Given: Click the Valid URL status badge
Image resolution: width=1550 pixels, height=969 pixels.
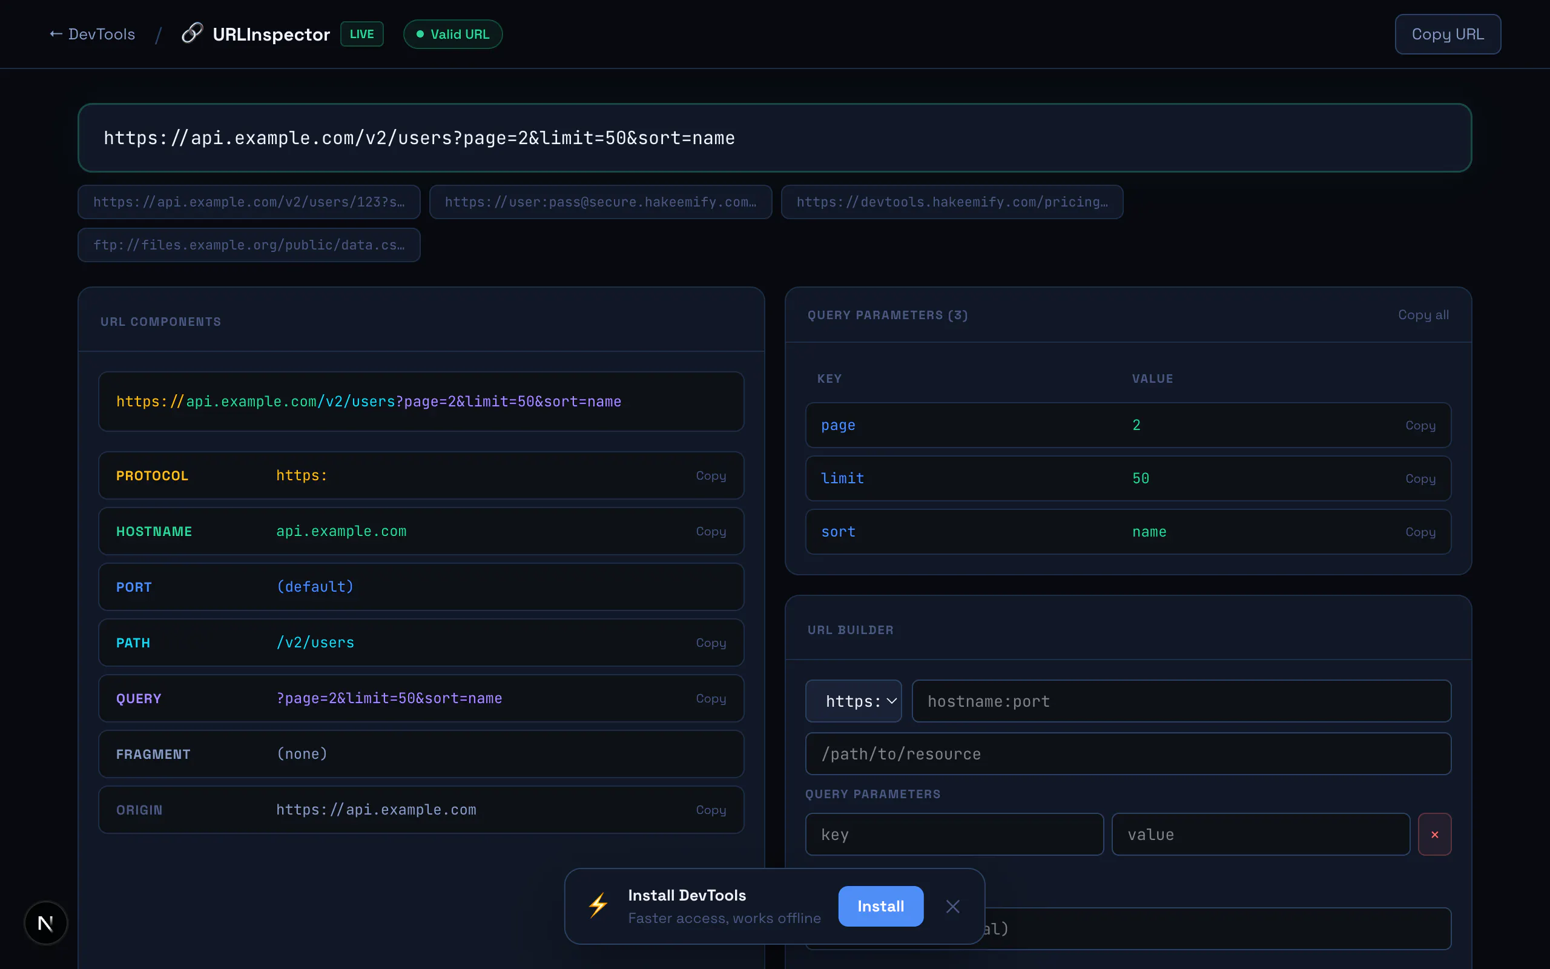Looking at the screenshot, I should pos(453,34).
